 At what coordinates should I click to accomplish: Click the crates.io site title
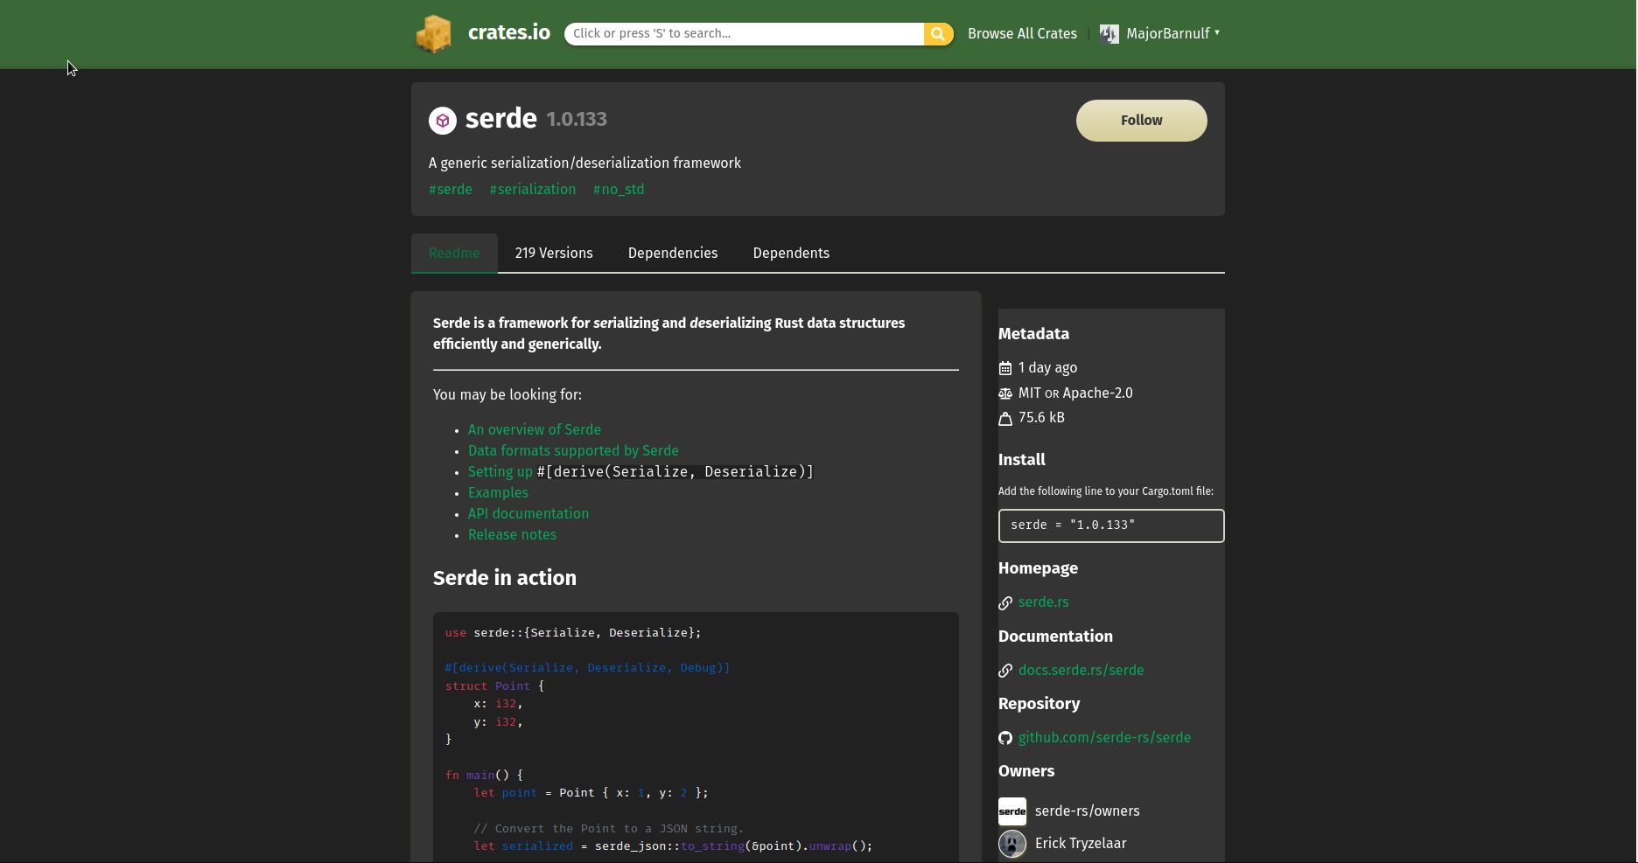(509, 33)
